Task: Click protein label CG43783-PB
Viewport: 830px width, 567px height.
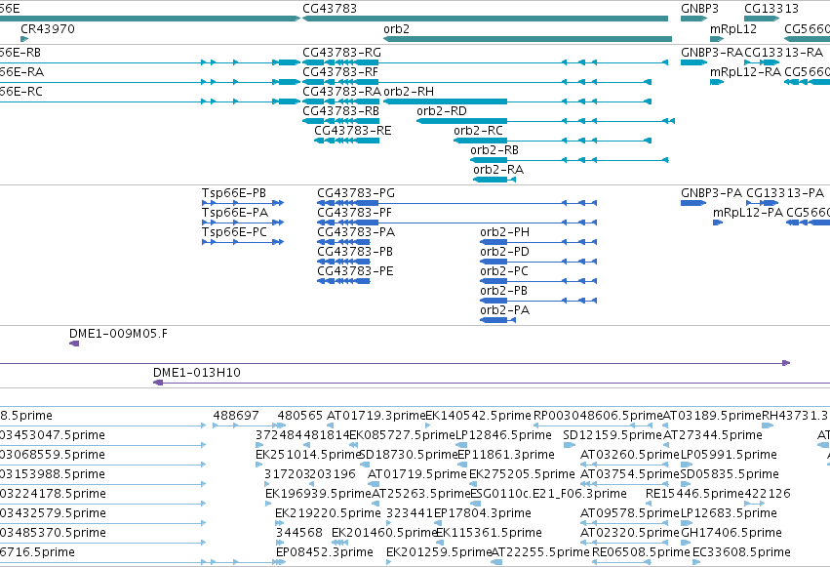Action: coord(355,252)
